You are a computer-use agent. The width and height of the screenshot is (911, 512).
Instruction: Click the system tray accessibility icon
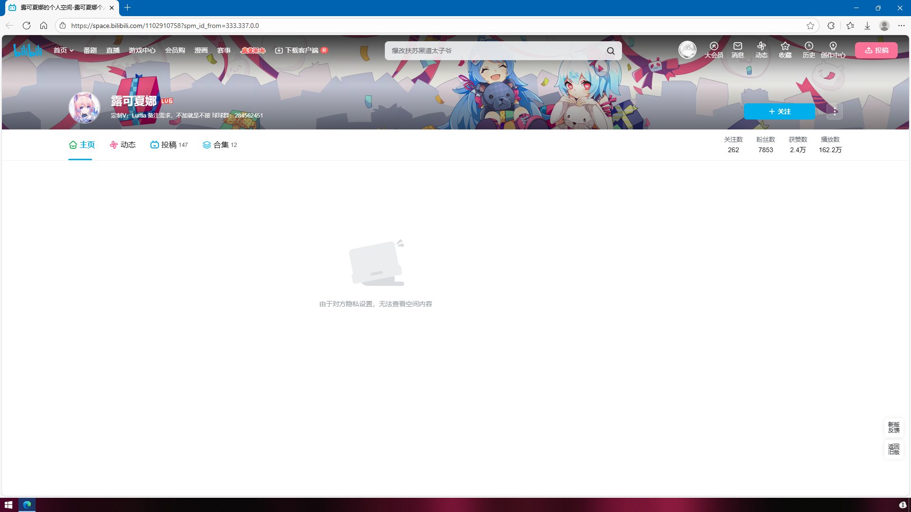[x=902, y=505]
